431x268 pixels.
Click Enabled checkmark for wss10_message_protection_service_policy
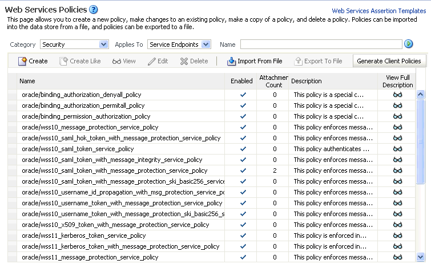pos(243,127)
